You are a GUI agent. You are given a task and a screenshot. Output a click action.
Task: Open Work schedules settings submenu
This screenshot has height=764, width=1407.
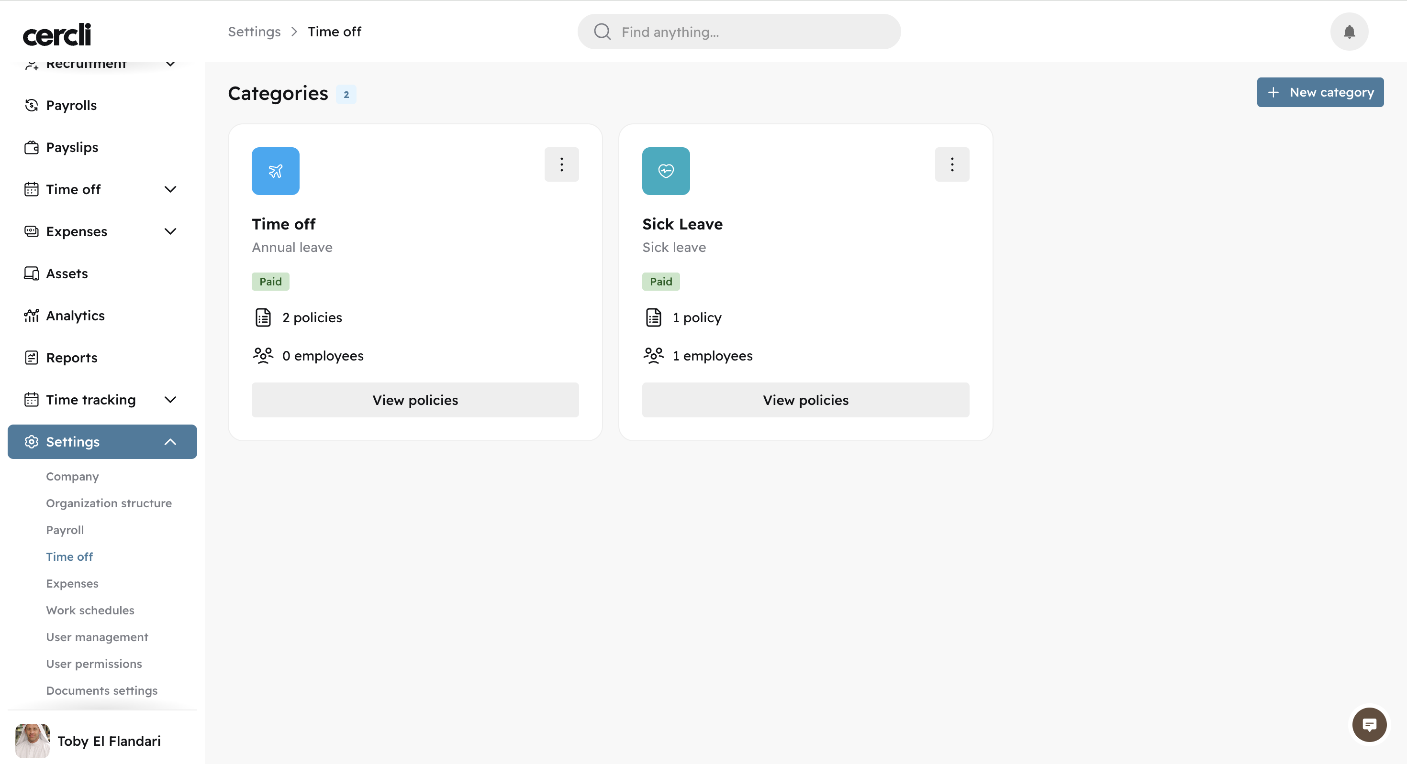[90, 610]
